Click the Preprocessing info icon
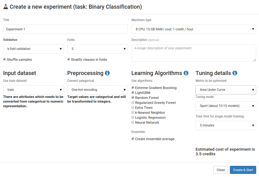The image size is (259, 177). tap(107, 73)
